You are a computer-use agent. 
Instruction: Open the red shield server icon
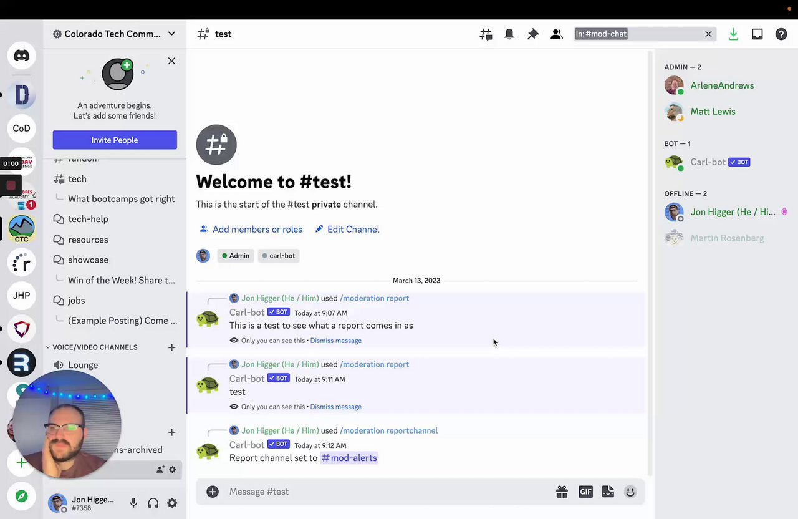tap(21, 329)
